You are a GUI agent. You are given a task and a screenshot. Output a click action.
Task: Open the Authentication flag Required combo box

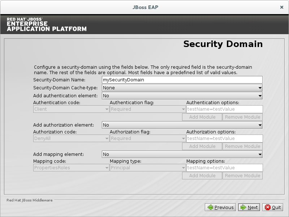point(147,109)
